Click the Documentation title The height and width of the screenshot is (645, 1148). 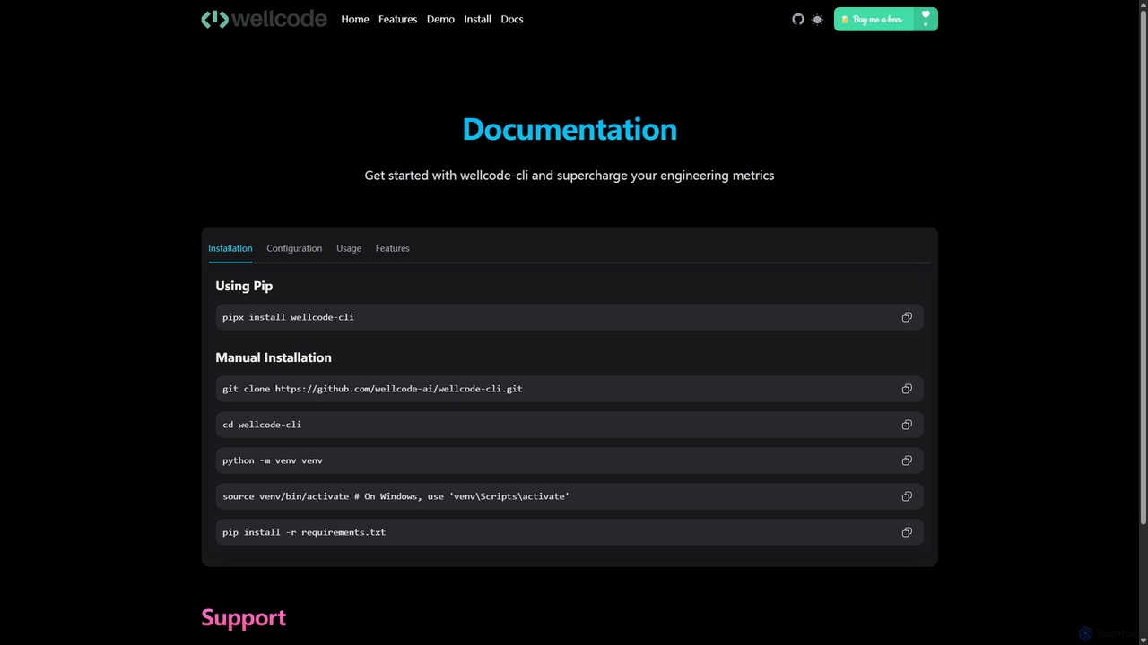[570, 129]
